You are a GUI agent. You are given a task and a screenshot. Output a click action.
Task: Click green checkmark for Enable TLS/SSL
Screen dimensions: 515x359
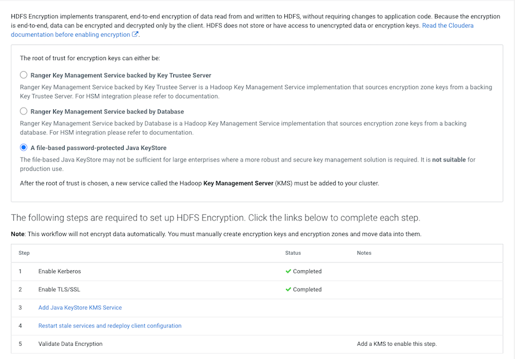288,290
